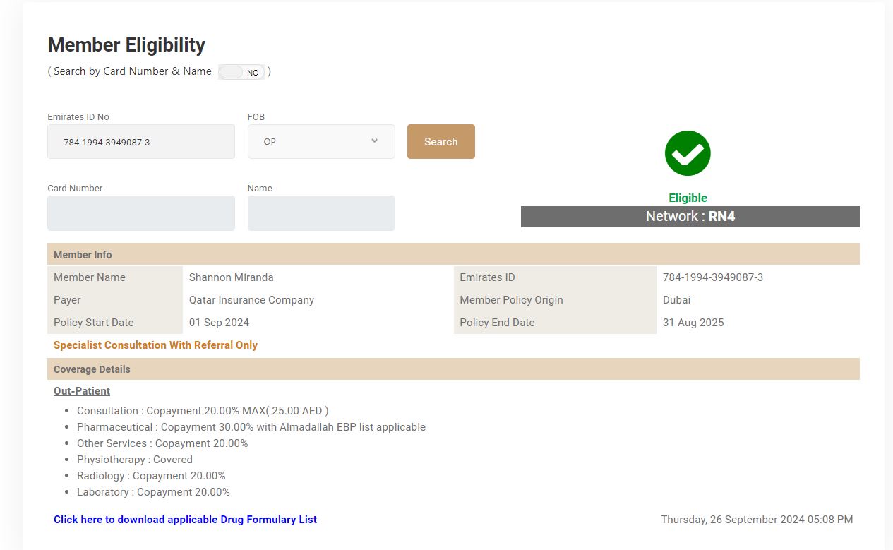Select member name Shannon Miranda
Screen dimensions: 893x550
coord(231,277)
